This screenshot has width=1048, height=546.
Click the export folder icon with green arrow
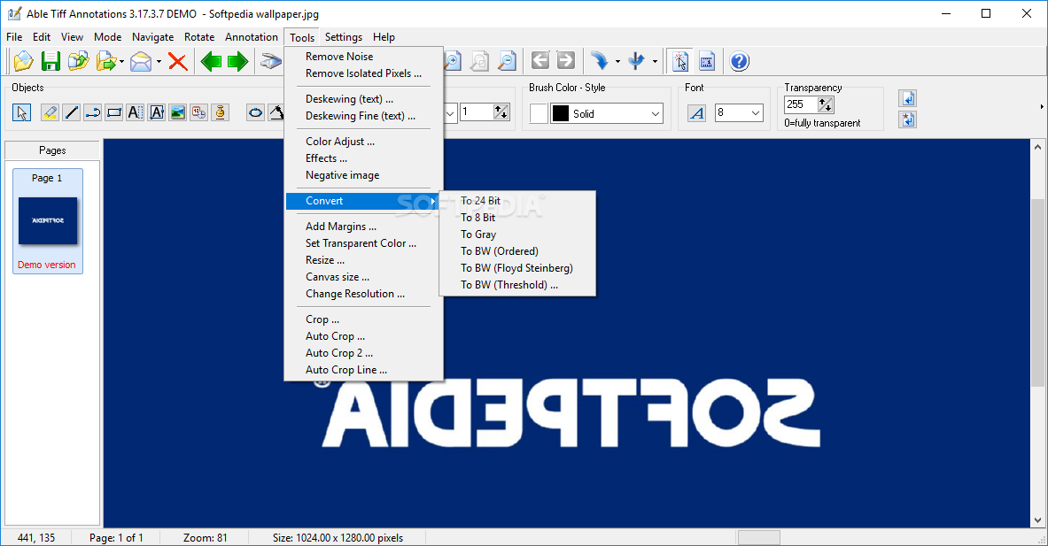[x=106, y=61]
